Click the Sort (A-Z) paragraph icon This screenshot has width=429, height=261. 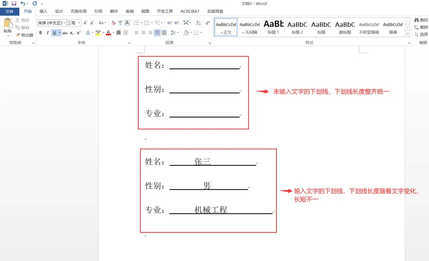198,23
